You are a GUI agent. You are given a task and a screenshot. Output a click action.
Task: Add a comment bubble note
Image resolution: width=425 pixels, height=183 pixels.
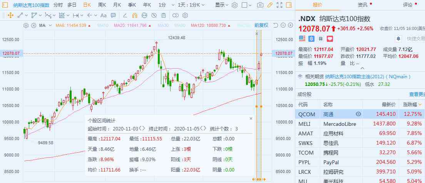113,15
